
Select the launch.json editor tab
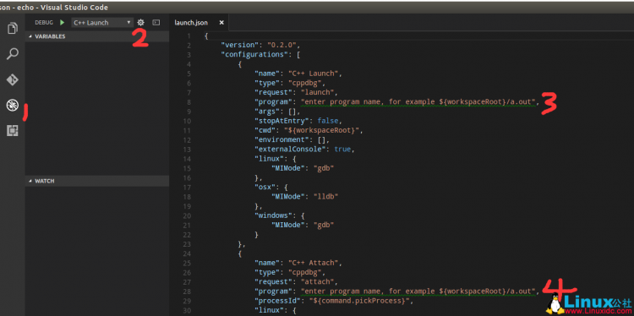(199, 23)
